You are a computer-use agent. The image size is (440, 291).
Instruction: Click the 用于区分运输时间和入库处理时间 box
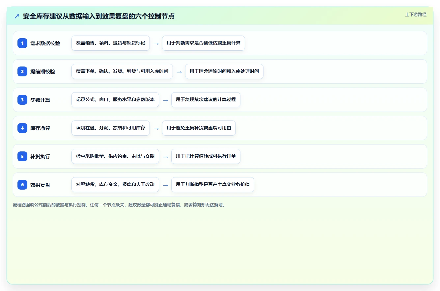(x=224, y=71)
